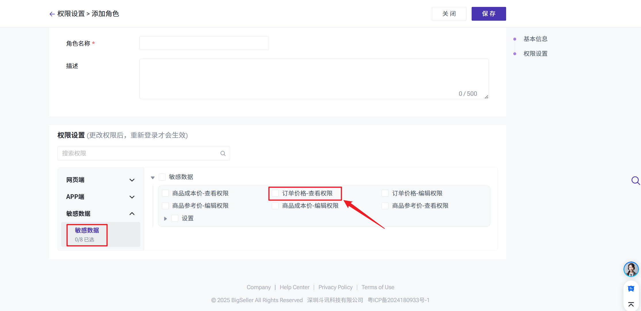
Task: Focus the 角色名称 input field
Action: [x=204, y=43]
